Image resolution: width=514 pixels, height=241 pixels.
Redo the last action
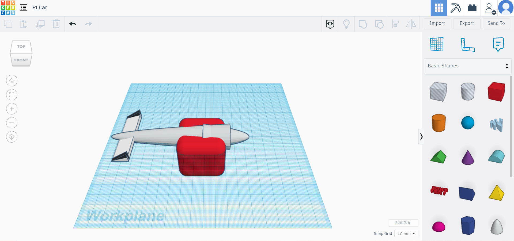[x=88, y=24]
